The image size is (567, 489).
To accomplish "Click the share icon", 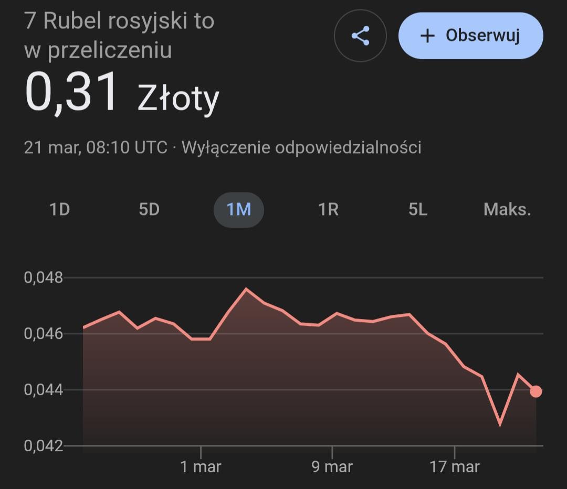I will [x=360, y=36].
